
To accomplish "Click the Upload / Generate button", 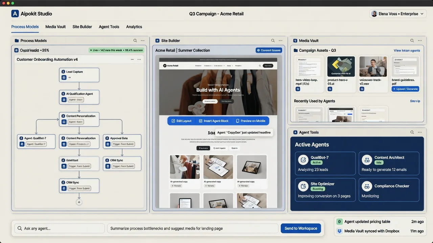I will pos(405,89).
